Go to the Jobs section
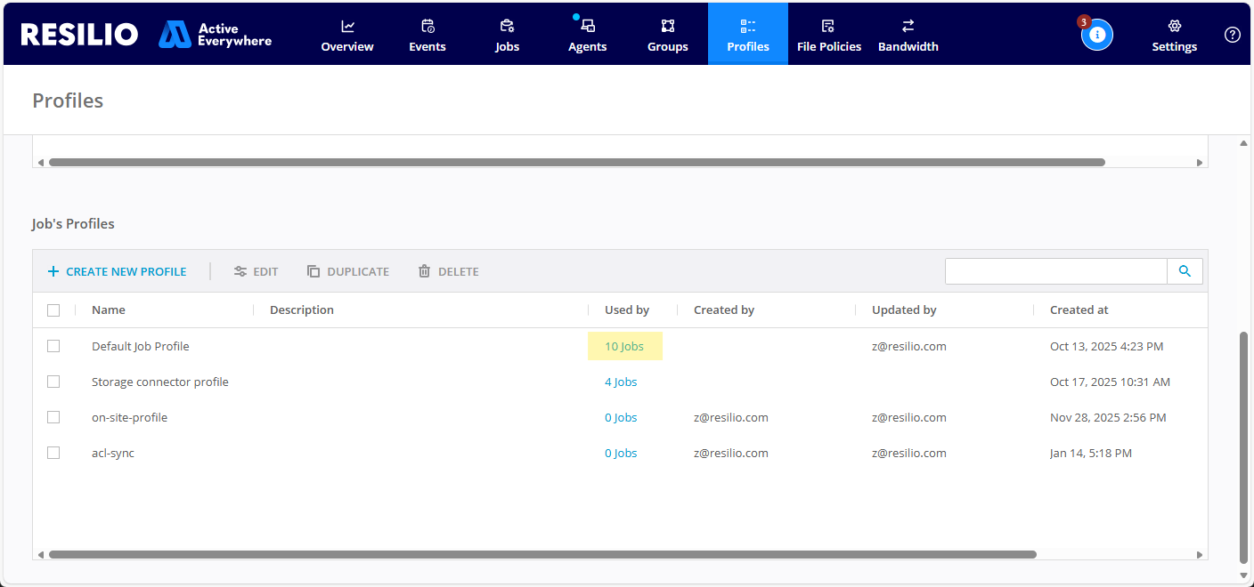 pos(507,35)
